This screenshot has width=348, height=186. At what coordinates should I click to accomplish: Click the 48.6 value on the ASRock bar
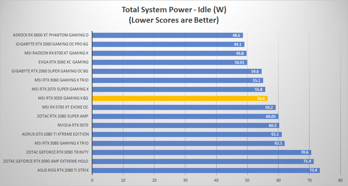(236, 35)
